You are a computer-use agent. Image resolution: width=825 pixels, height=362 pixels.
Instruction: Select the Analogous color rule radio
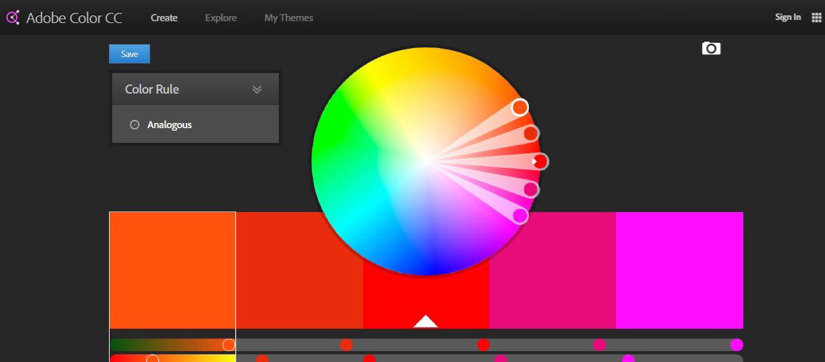[x=135, y=125]
